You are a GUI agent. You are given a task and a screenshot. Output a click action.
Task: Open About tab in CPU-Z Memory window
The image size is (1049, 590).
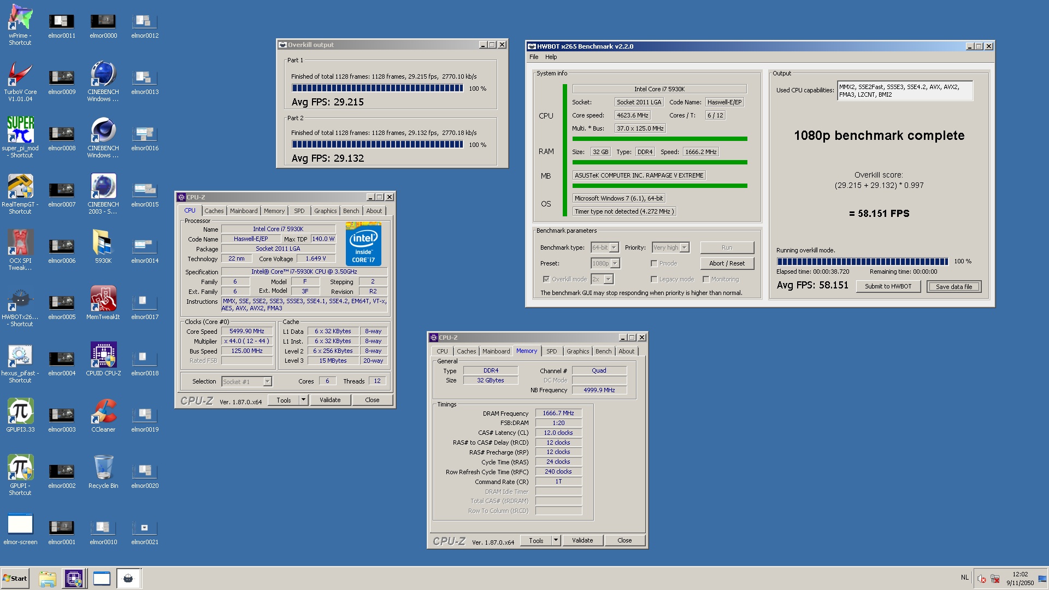[x=627, y=351]
